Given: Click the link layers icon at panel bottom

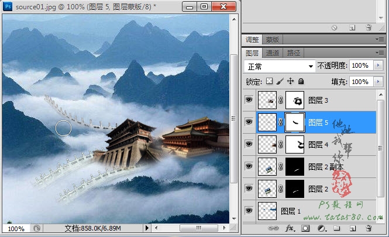Looking at the screenshot, I should (273, 228).
